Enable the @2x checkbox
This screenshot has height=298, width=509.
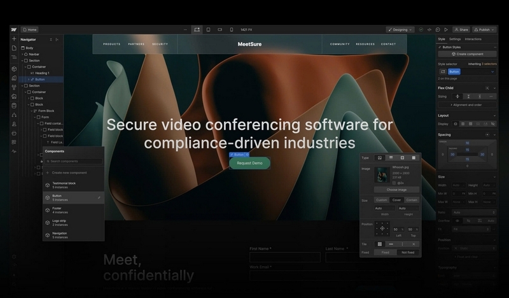(394, 183)
